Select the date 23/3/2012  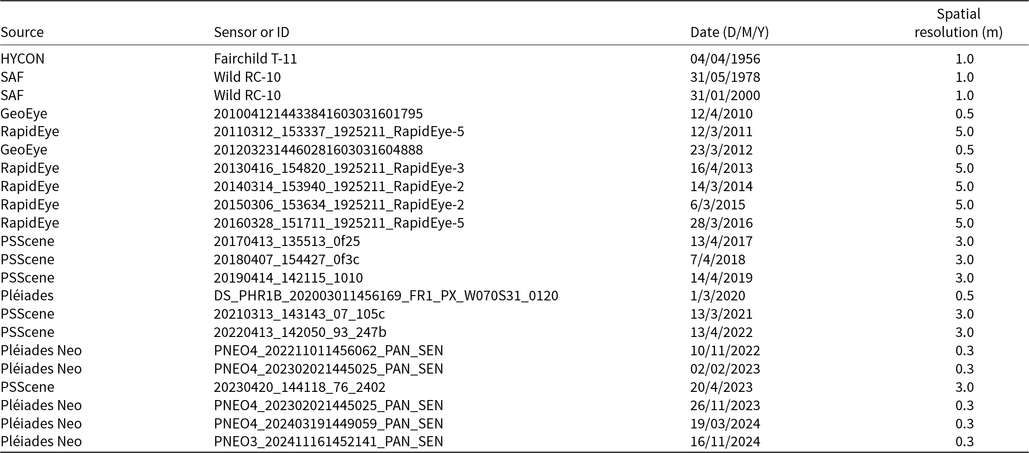(x=721, y=150)
